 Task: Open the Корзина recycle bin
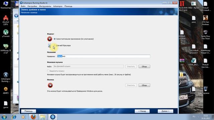205,90
